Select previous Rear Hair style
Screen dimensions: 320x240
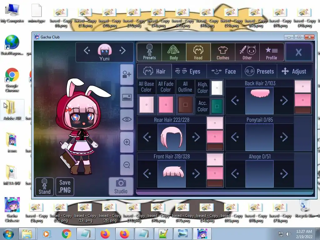147,137
